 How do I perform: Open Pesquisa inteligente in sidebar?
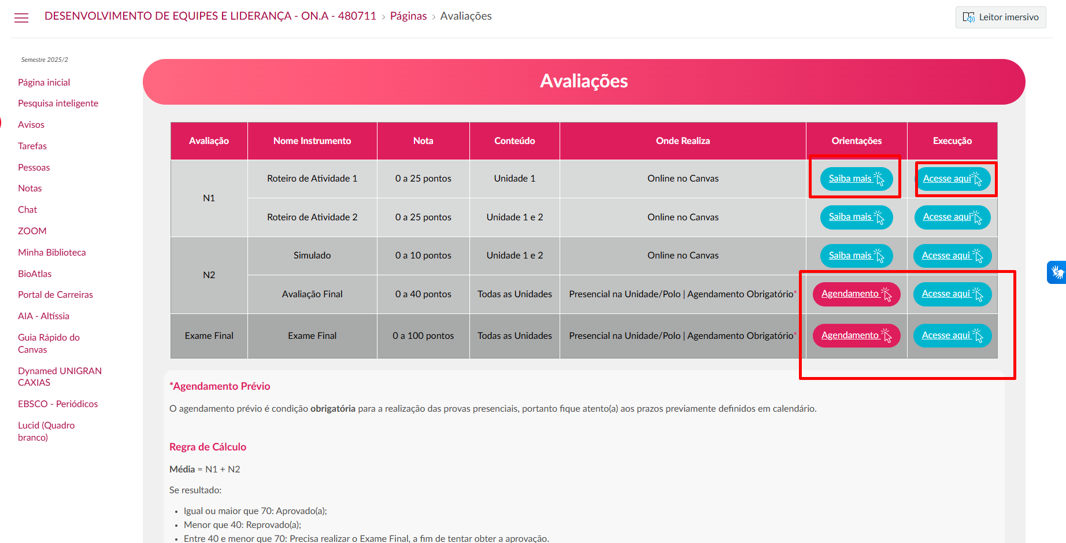pos(58,103)
